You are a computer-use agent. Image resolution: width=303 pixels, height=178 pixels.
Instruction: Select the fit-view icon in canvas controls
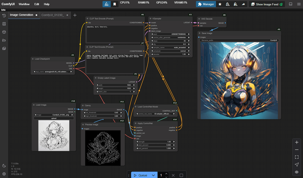297,157
